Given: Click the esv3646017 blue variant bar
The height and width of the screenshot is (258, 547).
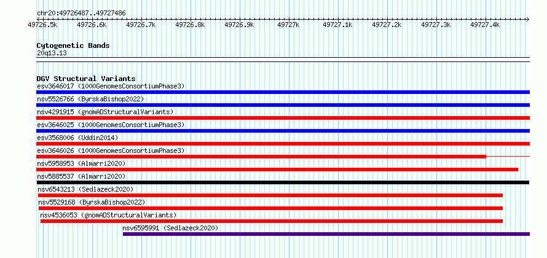Looking at the screenshot, I should click(x=283, y=92).
